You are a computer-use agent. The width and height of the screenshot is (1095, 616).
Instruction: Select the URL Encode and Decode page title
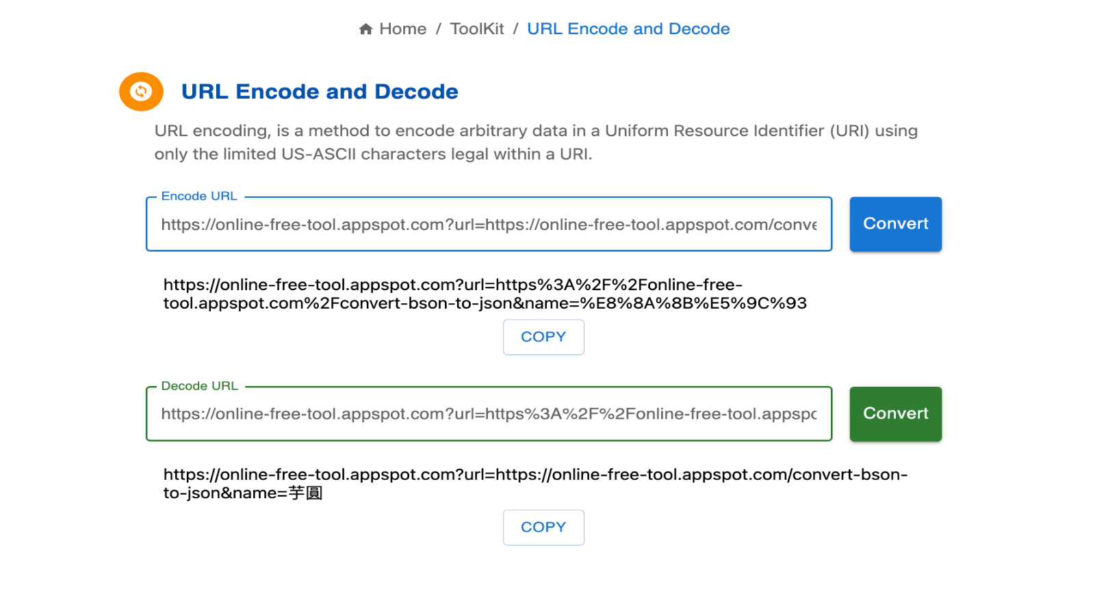point(319,91)
